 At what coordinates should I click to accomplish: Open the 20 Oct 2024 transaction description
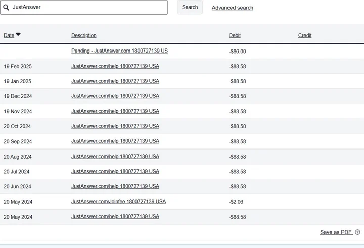point(115,126)
